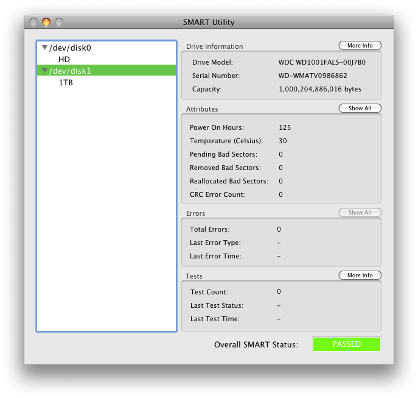
Task: Collapse the /dev/disk1 disclosure triangle
Action: click(x=45, y=71)
